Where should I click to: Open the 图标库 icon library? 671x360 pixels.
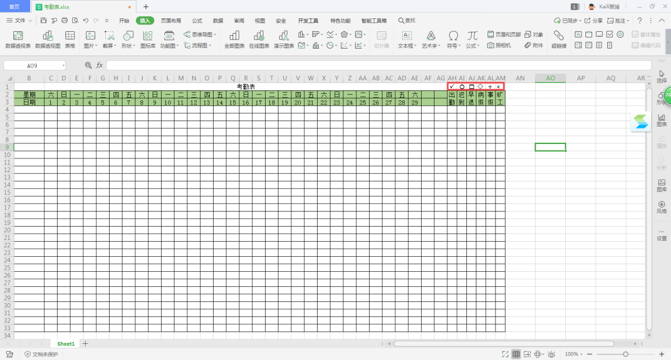[x=148, y=39]
